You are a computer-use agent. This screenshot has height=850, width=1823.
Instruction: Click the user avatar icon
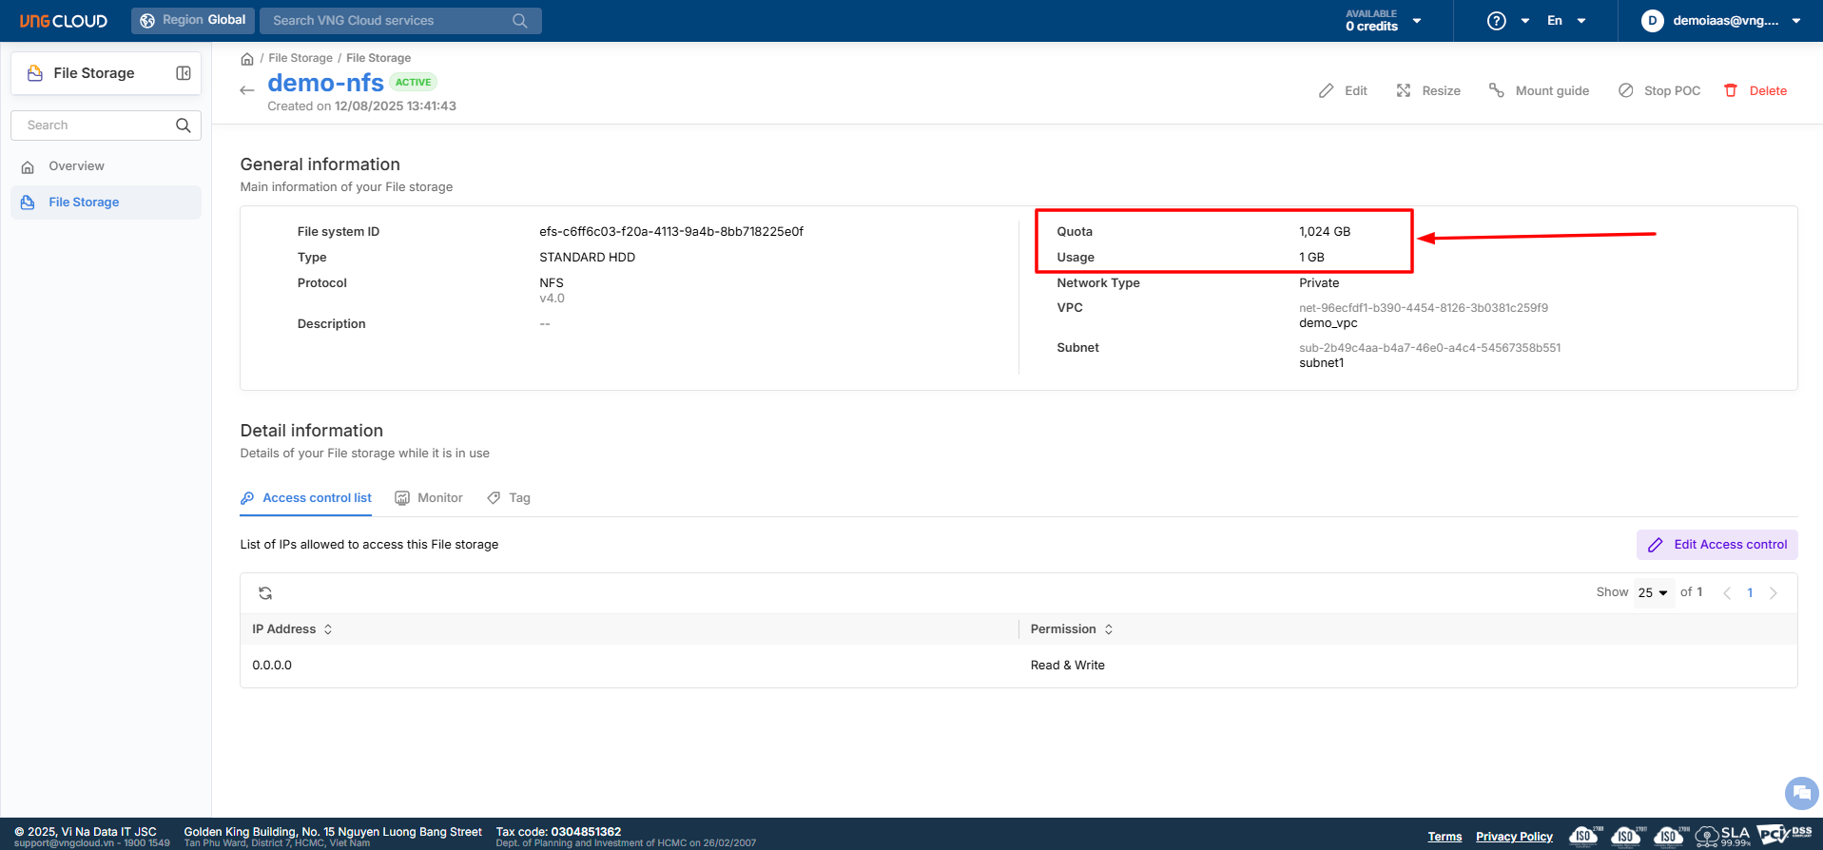1653,21
